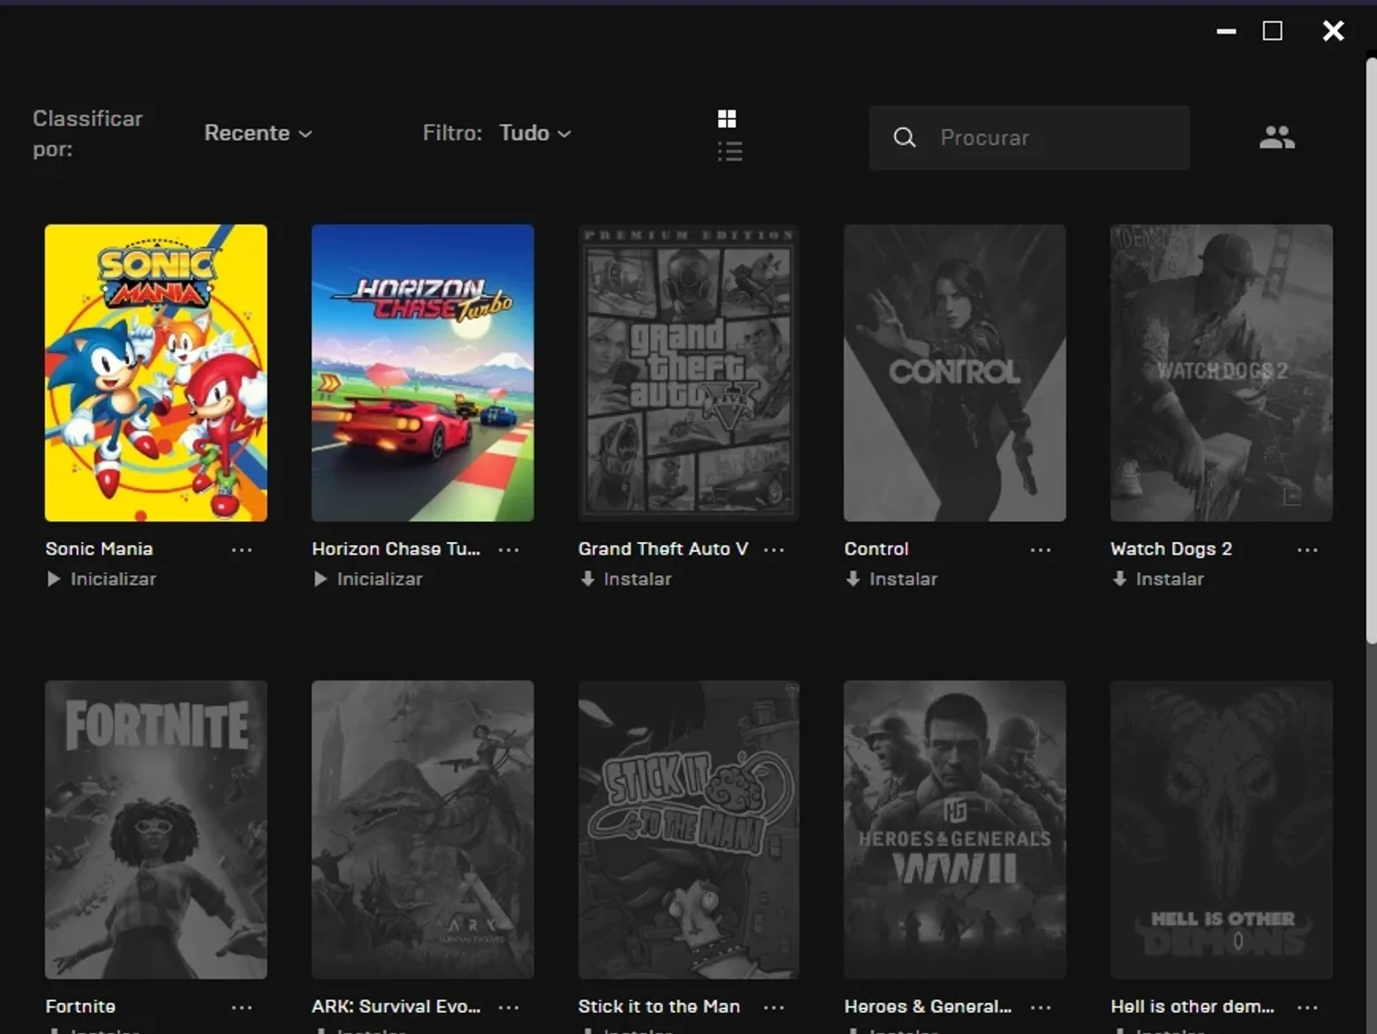Open options menu for Stick it to the Man
The image size is (1377, 1034).
pyautogui.click(x=774, y=1007)
